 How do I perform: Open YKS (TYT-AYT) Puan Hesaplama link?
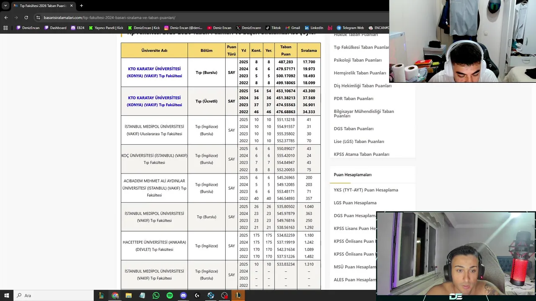click(366, 190)
